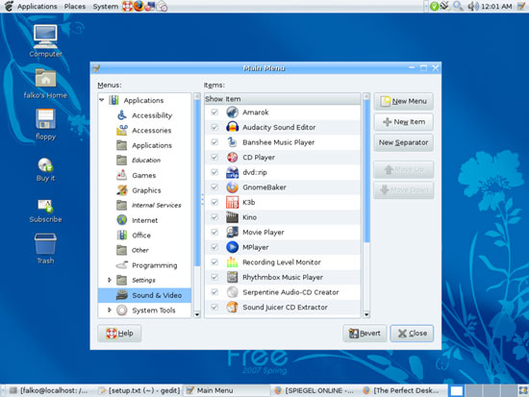529x397 pixels.
Task: Select the Internal Services menu row
Action: [144, 205]
